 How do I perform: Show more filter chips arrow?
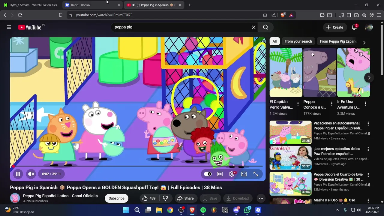[364, 43]
